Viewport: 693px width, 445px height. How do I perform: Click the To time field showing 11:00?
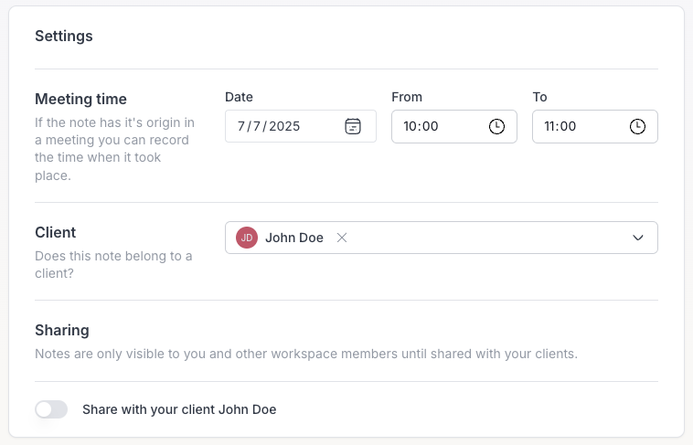(x=595, y=126)
